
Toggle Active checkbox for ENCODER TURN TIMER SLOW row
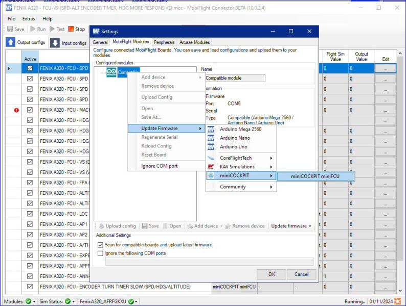[30, 287]
